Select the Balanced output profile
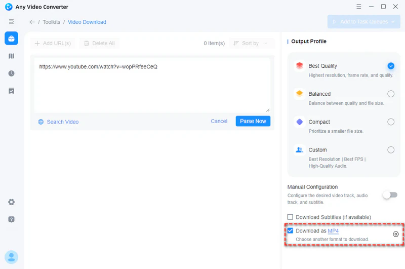This screenshot has width=405, height=269. pyautogui.click(x=391, y=94)
